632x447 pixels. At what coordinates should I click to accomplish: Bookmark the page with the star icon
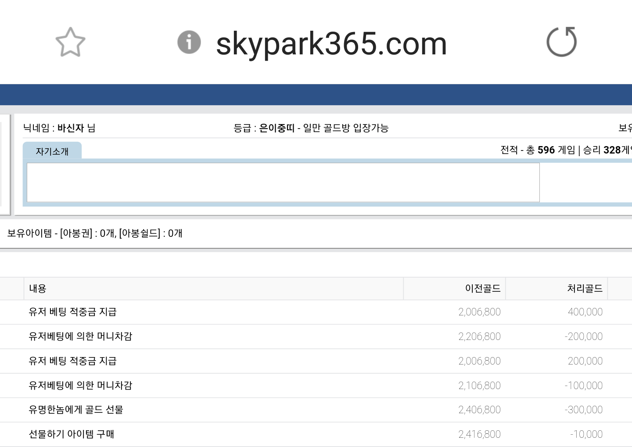(70, 43)
